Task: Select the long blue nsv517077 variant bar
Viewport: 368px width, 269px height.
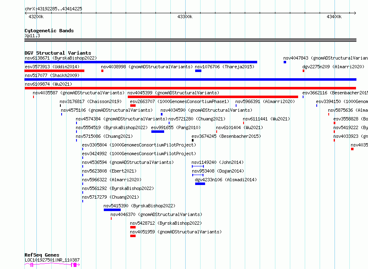Action: pyautogui.click(x=190, y=79)
